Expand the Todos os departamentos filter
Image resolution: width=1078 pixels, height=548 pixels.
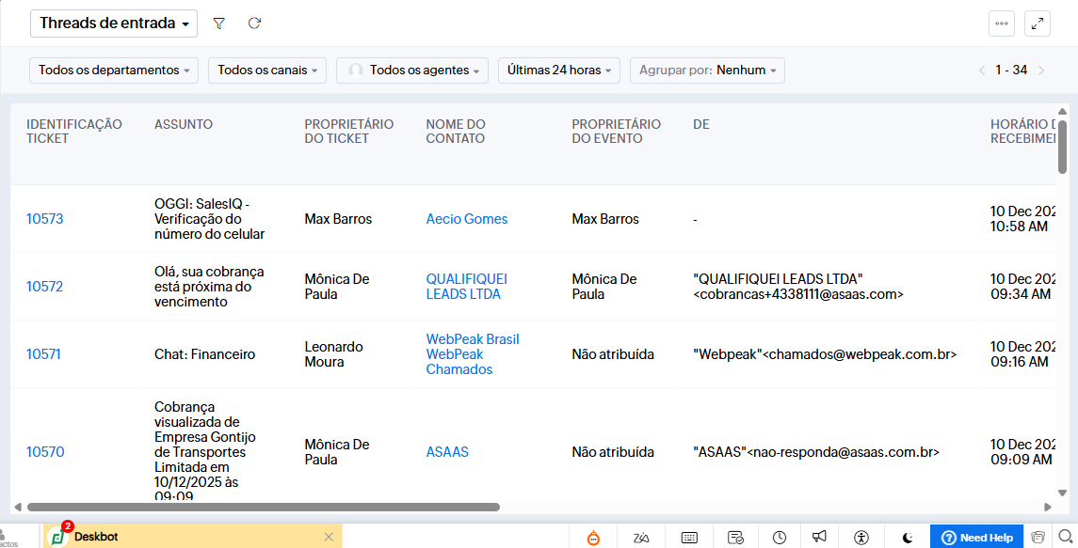coord(114,70)
